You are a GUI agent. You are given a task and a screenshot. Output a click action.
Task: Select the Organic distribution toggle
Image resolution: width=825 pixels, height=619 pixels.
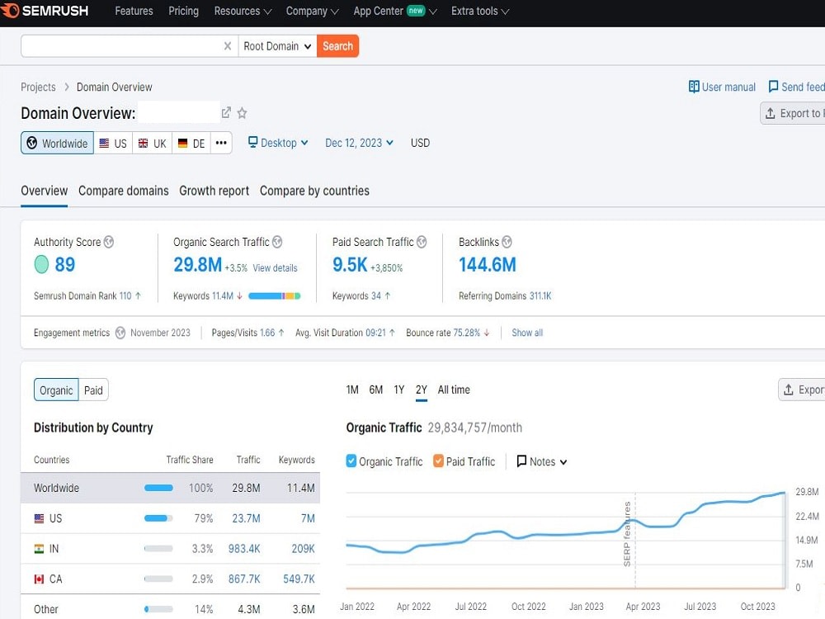pyautogui.click(x=56, y=390)
